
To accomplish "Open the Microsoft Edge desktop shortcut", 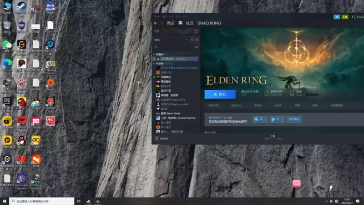I will (x=7, y=66).
